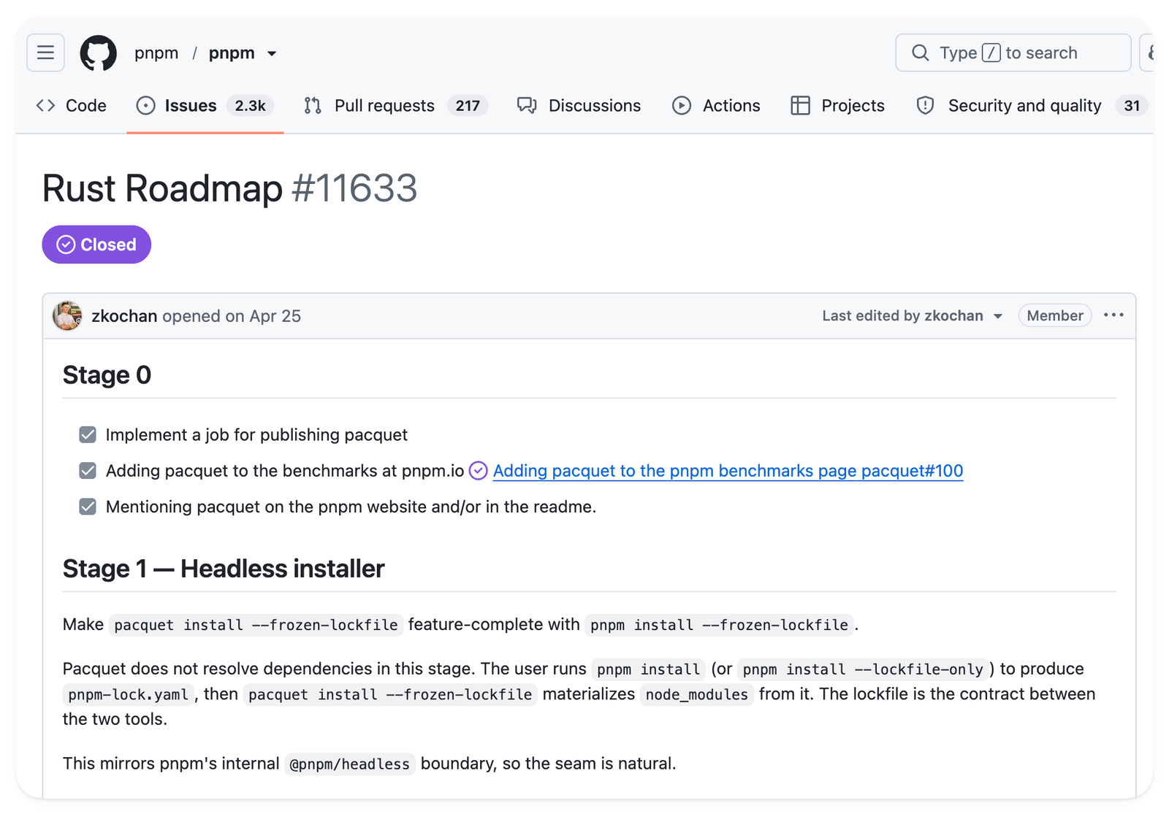This screenshot has height=814, width=1169.
Task: Open the hamburger navigation menu
Action: coord(45,53)
